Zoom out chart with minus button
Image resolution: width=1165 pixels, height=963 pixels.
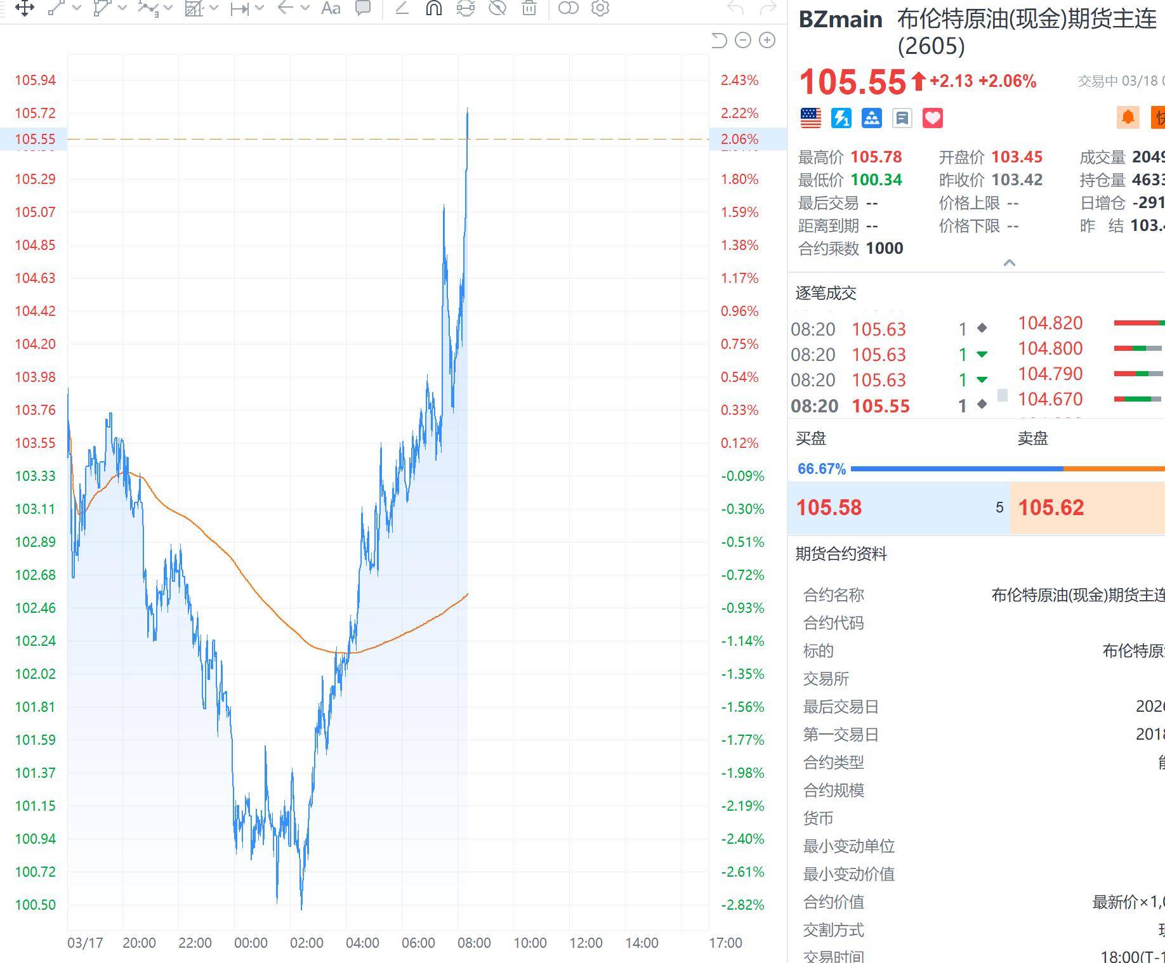click(x=742, y=41)
